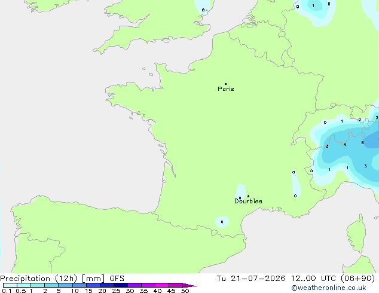Click the Dourbies location dot marker

tap(248, 196)
